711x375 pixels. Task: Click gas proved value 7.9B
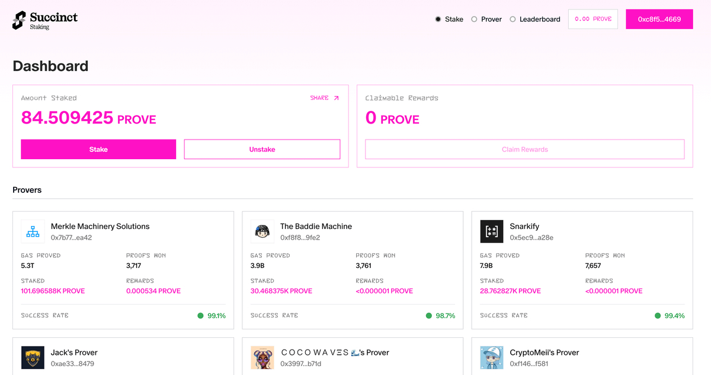point(486,266)
